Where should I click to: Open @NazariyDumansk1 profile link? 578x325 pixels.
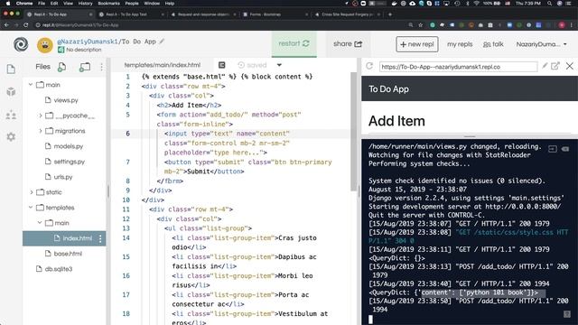pos(87,42)
